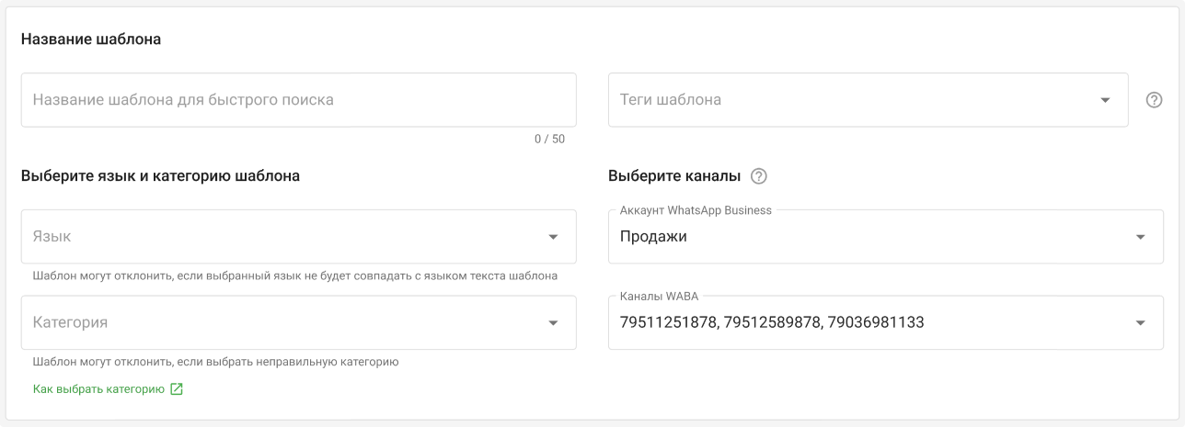Click the arrow icon in the "Категория" field
Screen dimensions: 1185x427
(553, 323)
